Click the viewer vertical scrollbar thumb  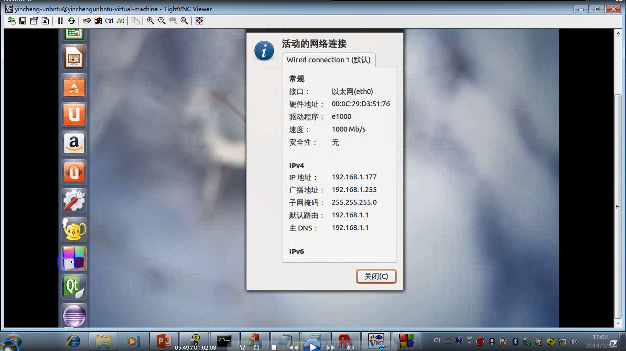coord(618,207)
